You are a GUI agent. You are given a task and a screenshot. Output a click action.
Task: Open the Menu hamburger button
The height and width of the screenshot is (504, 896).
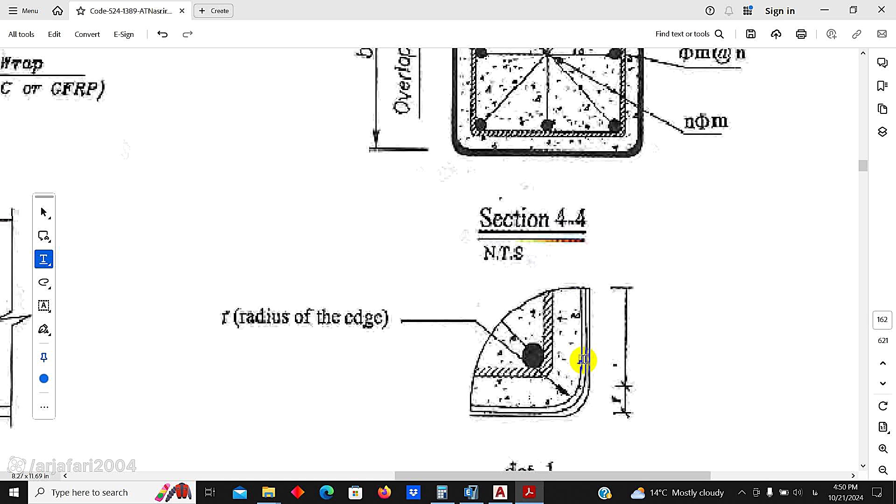[x=23, y=10]
